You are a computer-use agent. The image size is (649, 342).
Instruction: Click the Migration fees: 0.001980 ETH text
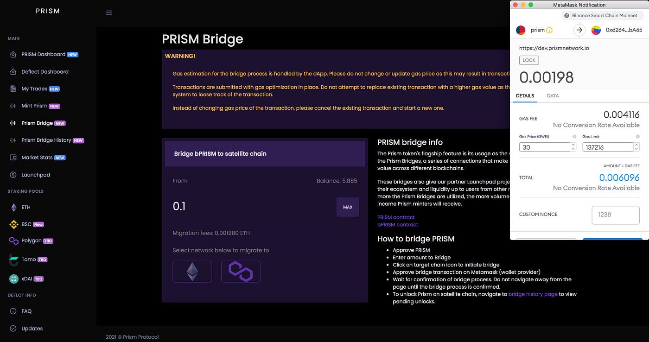[211, 233]
